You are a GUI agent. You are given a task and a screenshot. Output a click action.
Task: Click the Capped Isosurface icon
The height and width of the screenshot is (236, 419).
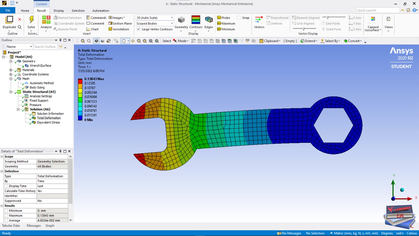coord(373,19)
